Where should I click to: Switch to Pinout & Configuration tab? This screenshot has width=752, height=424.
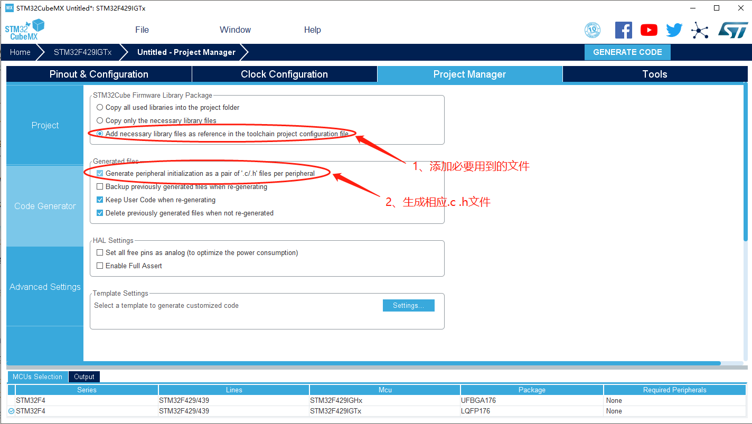(x=99, y=74)
